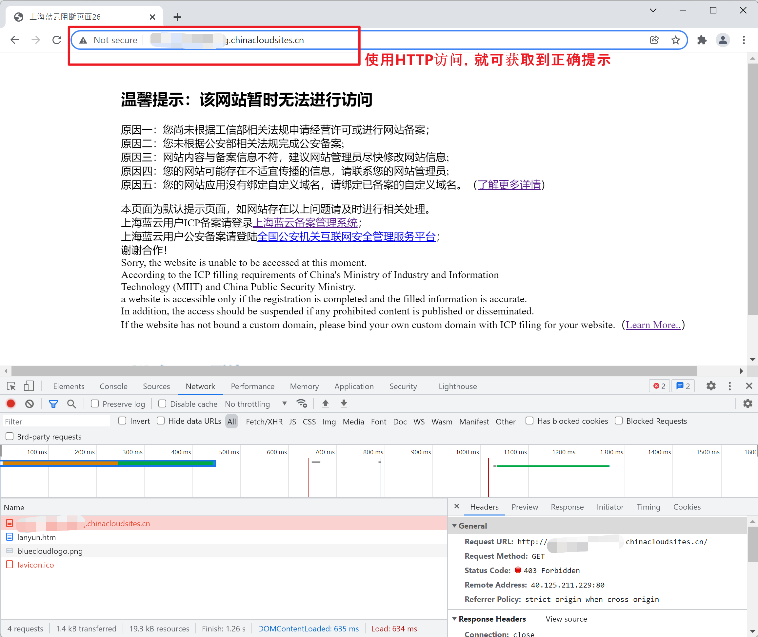The width and height of the screenshot is (758, 637).
Task: Toggle the device toolbar icon
Action: 29,386
